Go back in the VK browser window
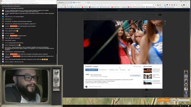 [x=59, y=5]
